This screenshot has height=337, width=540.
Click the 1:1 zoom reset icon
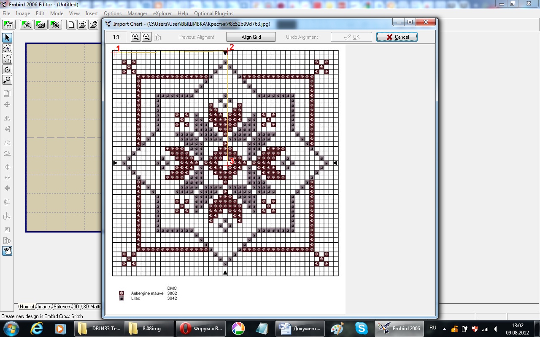point(157,37)
